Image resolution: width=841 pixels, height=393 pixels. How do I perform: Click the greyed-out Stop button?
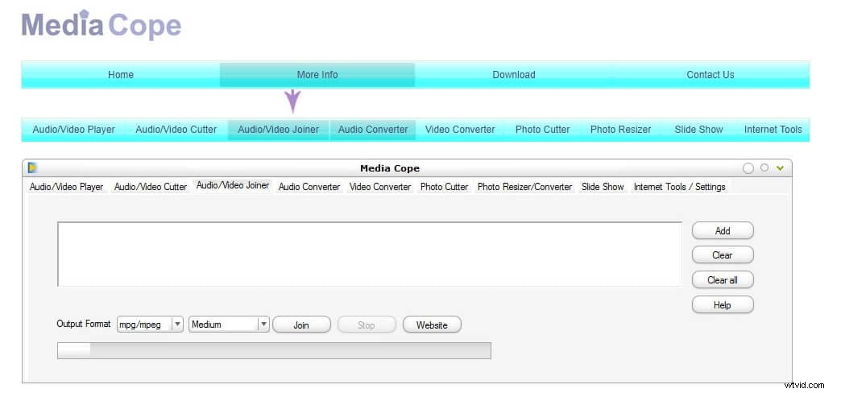pos(367,325)
